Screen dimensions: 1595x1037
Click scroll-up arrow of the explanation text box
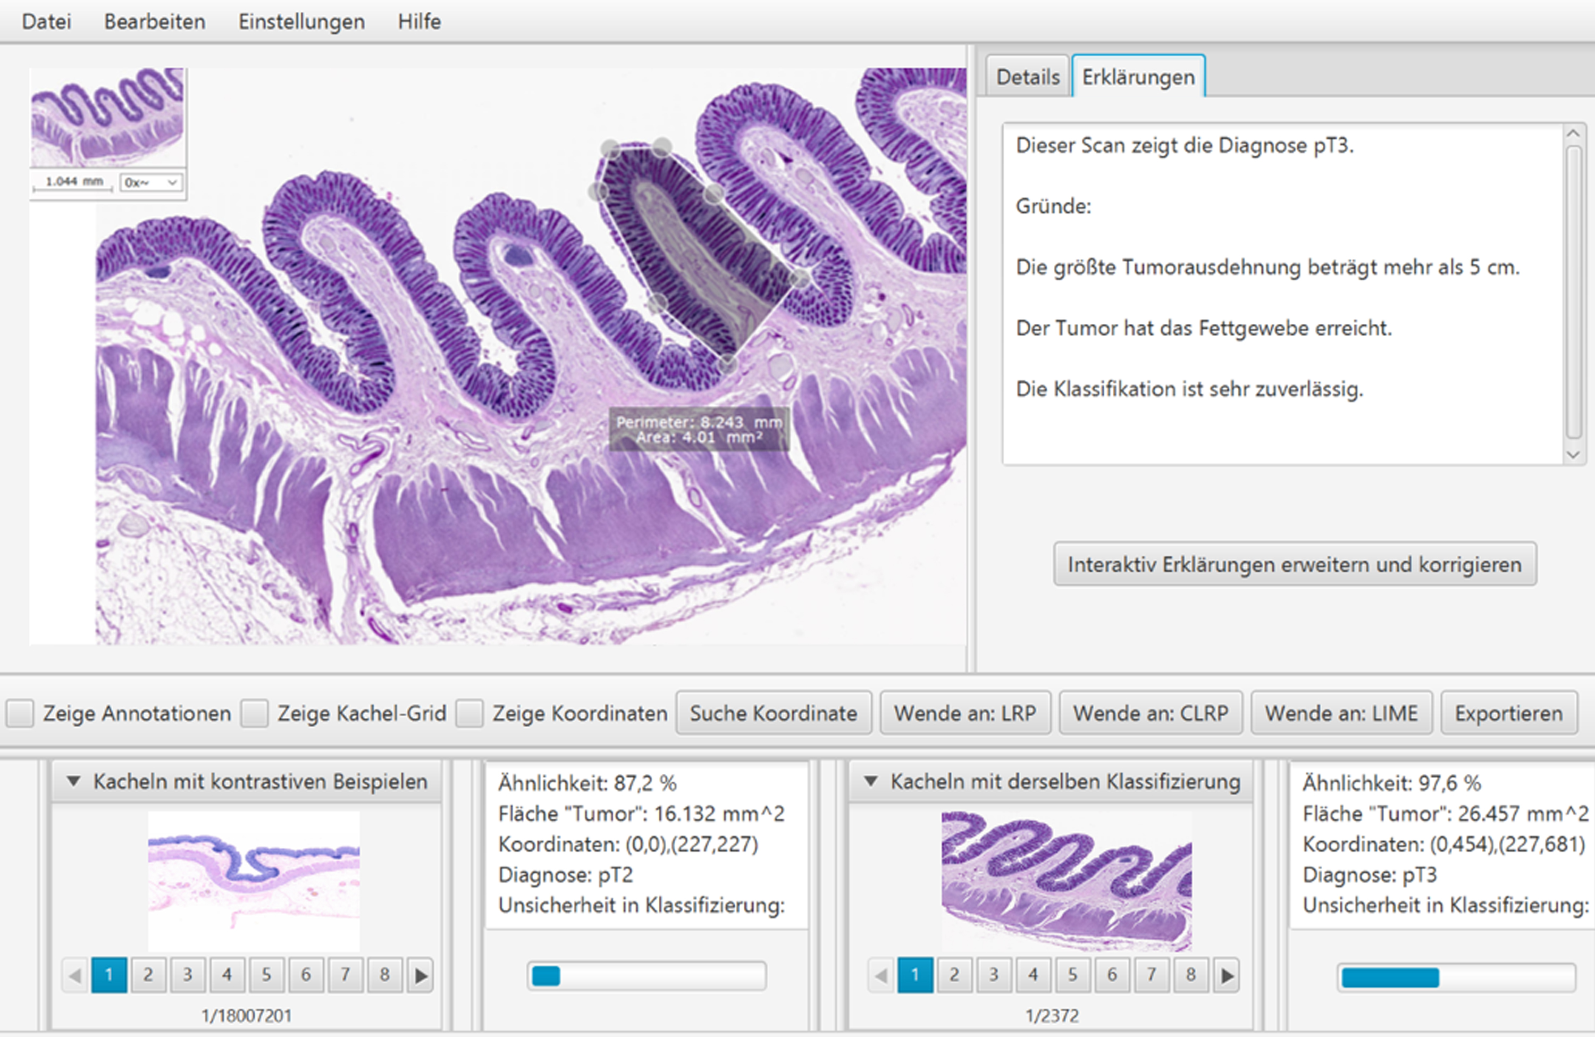point(1574,134)
